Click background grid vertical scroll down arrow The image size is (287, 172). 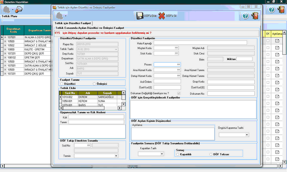pos(284,162)
